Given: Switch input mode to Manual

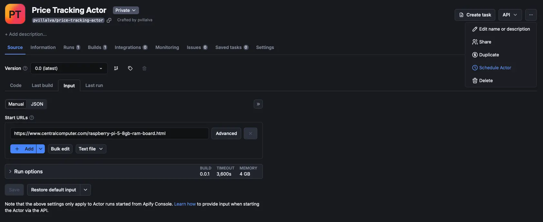Looking at the screenshot, I should click(16, 104).
